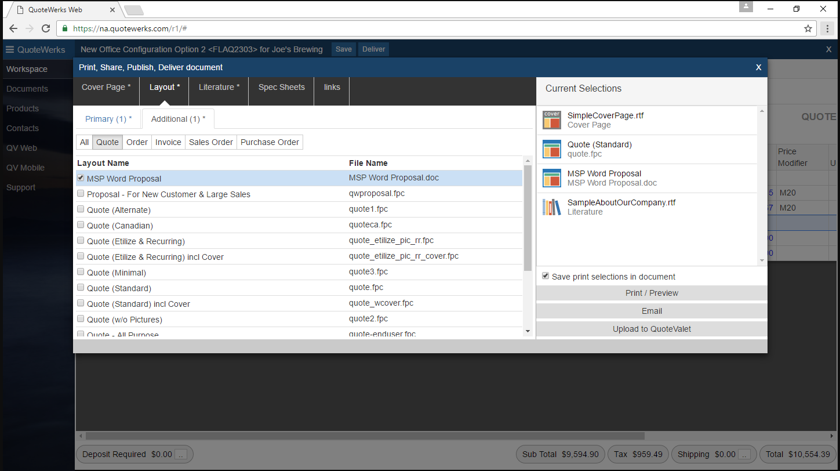Bookmark page with the star icon

[x=808, y=28]
